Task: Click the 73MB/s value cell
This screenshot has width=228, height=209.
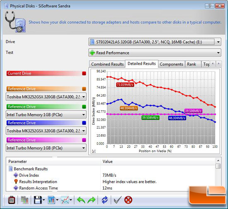Action: tap(109, 175)
